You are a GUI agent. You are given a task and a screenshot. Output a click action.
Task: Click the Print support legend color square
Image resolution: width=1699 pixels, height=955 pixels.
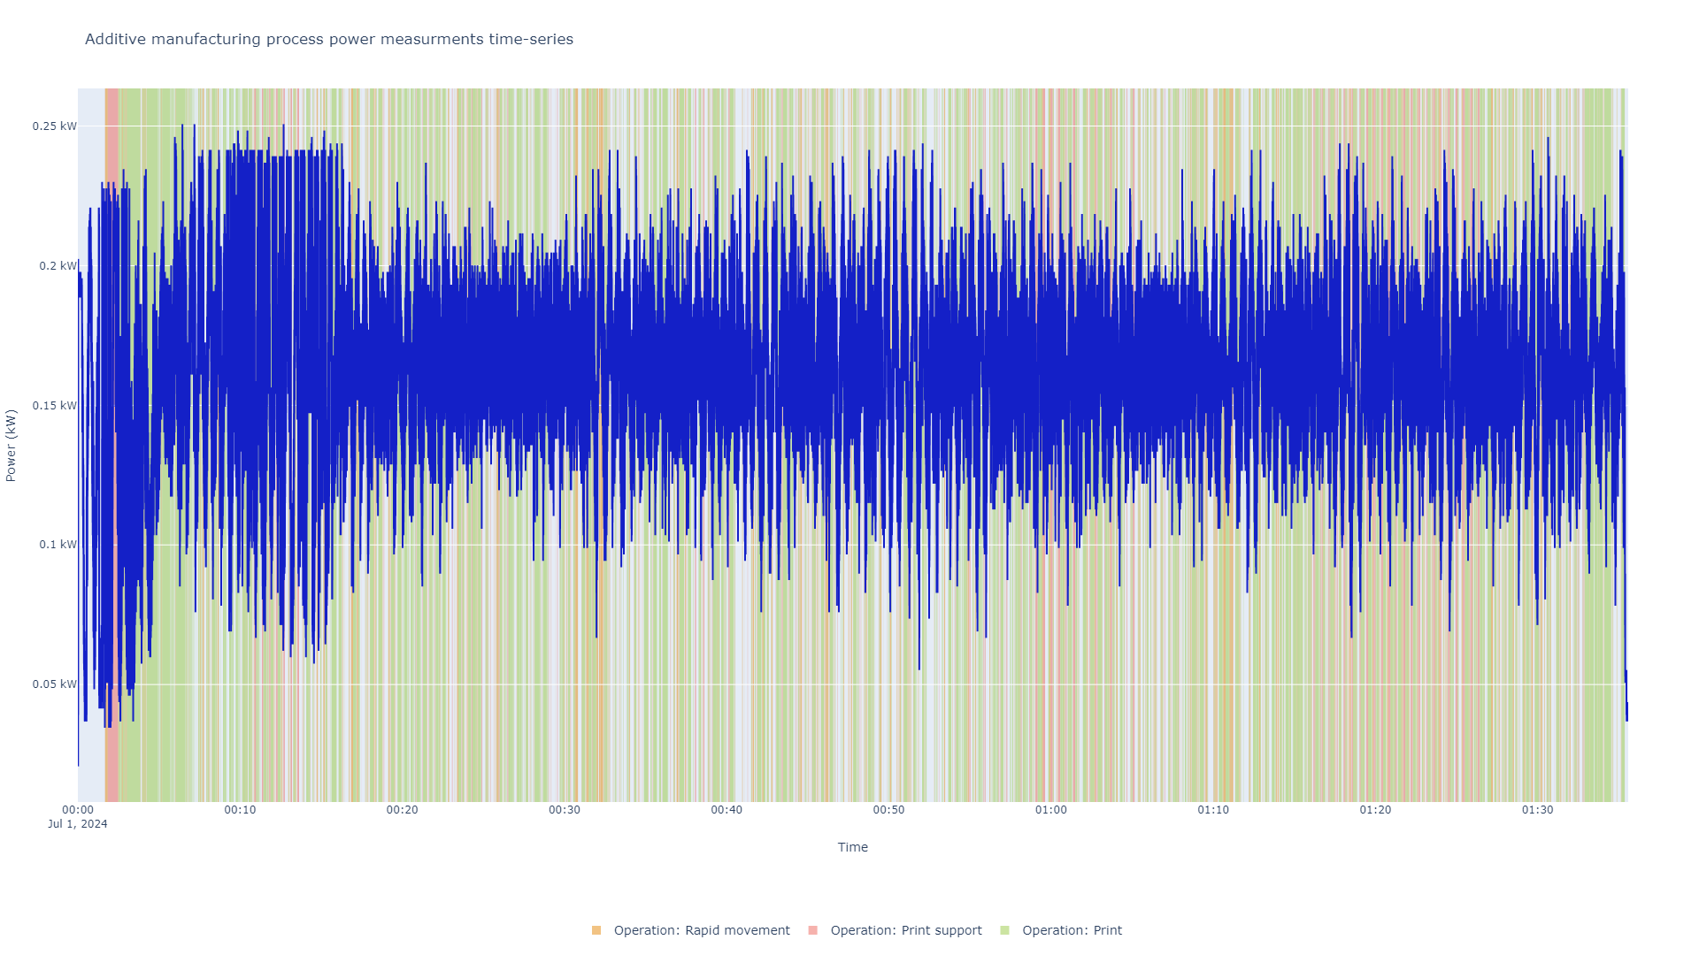[x=813, y=930]
